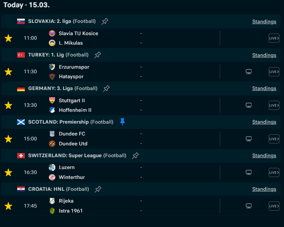Open TV icon for Luzern vs Winterthur
Image resolution: width=284 pixels, height=227 pixels.
pyautogui.click(x=248, y=172)
